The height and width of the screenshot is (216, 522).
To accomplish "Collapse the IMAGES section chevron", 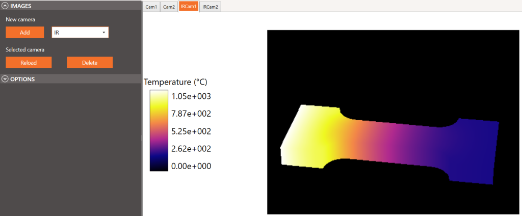I will (5, 6).
